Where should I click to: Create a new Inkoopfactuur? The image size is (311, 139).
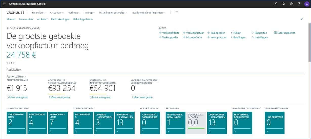pyautogui.click(x=217, y=37)
